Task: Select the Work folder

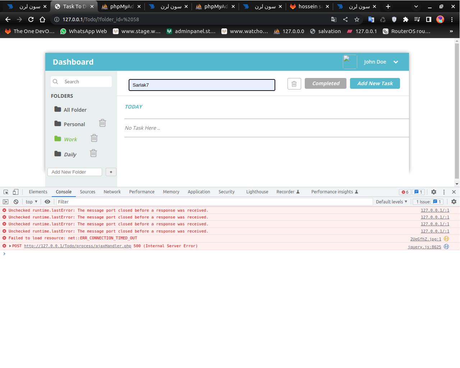Action: [66, 139]
